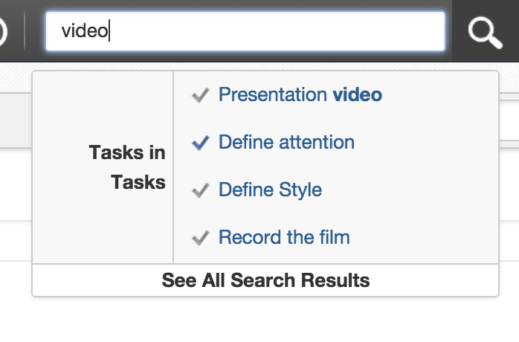Click the bold word video in first result

(x=358, y=94)
